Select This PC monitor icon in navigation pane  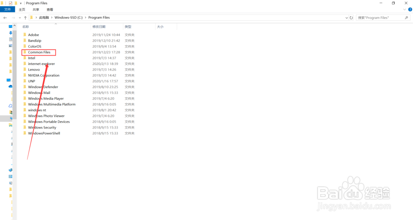point(9,80)
